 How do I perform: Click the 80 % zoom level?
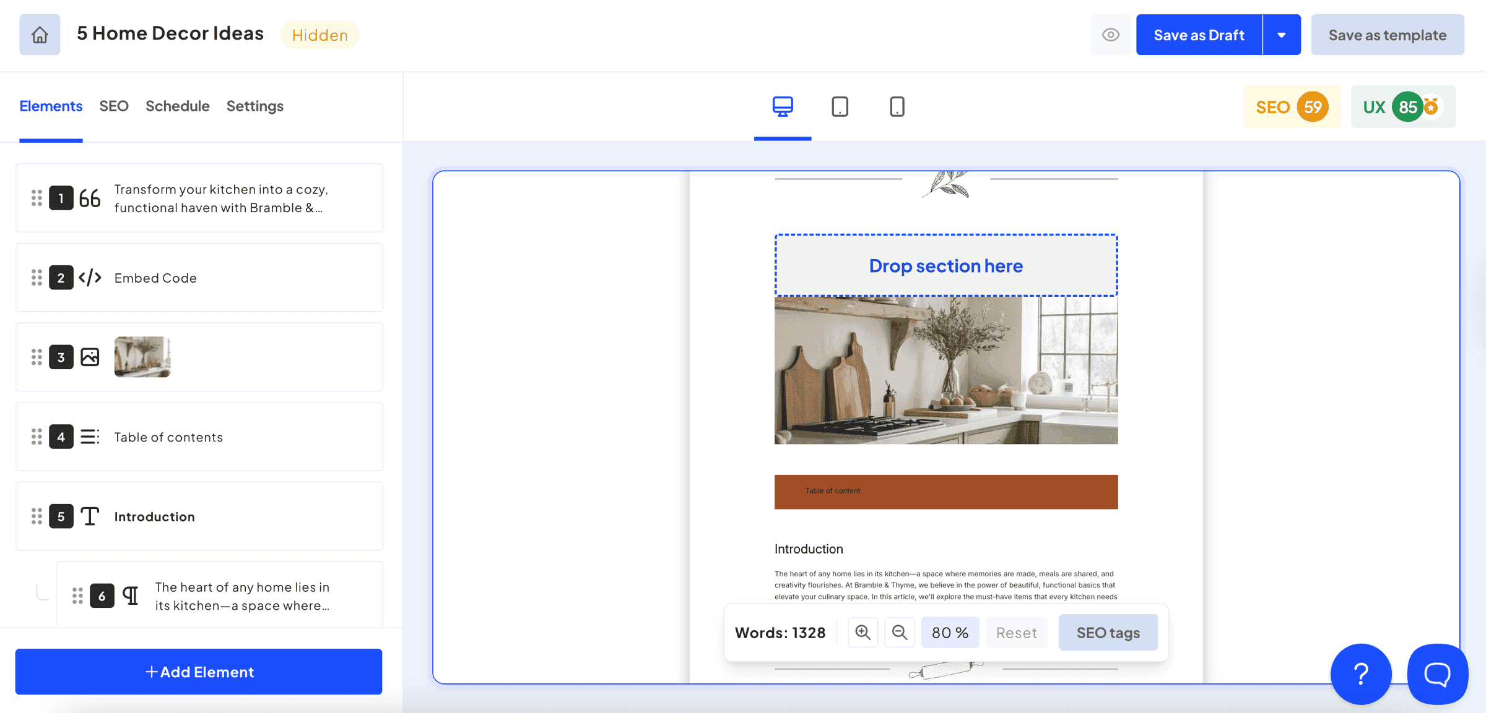coord(950,633)
